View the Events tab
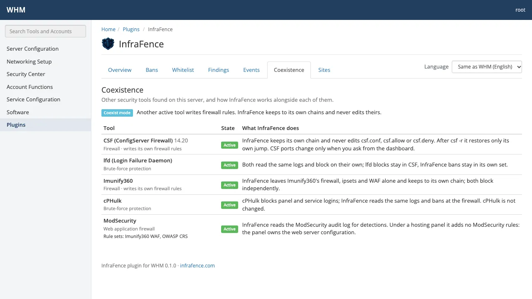Viewport: 532px width, 299px height. tap(251, 70)
